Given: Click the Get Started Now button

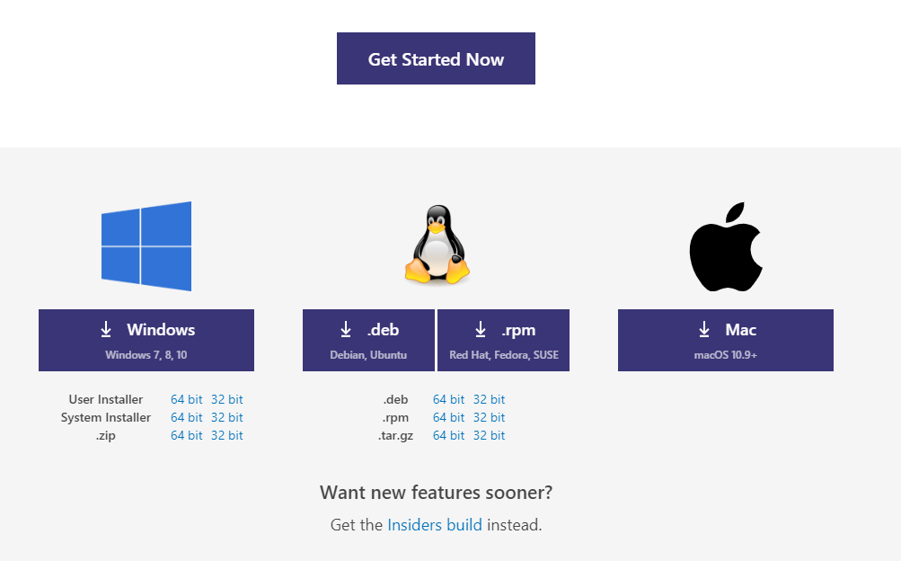Looking at the screenshot, I should click(x=437, y=58).
